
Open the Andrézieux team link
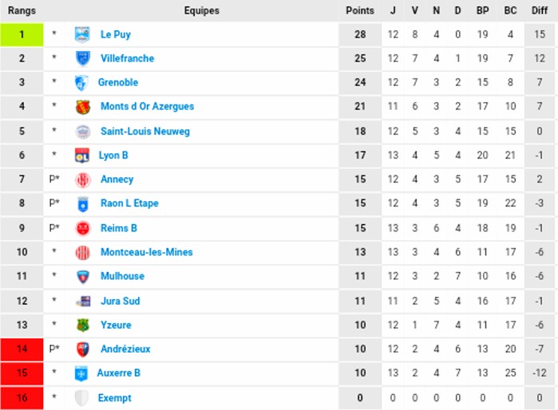pyautogui.click(x=125, y=349)
